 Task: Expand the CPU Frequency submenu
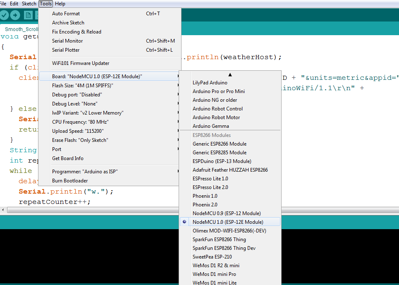(x=110, y=122)
